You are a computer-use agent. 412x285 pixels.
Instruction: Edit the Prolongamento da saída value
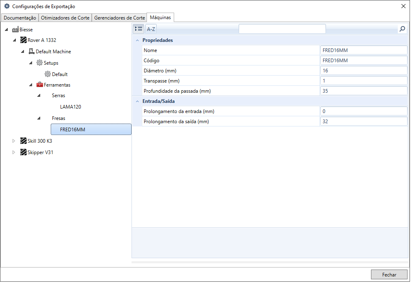364,122
